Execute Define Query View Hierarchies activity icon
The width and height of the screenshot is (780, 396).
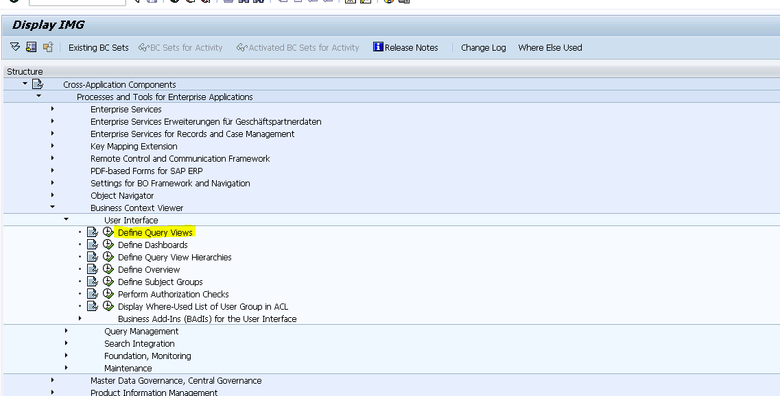(108, 257)
